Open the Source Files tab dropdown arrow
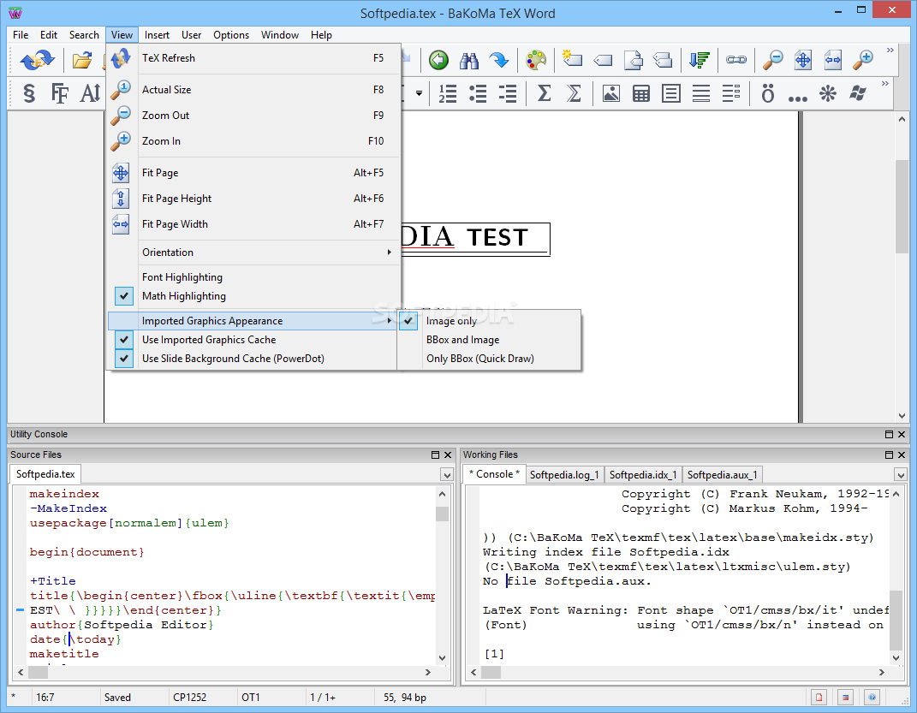Image resolution: width=917 pixels, height=713 pixels. pyautogui.click(x=447, y=474)
